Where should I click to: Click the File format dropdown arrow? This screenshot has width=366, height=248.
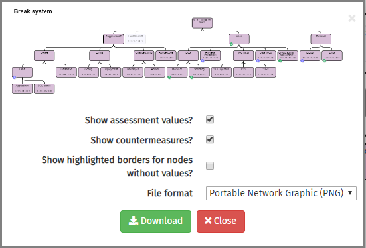[x=350, y=193]
